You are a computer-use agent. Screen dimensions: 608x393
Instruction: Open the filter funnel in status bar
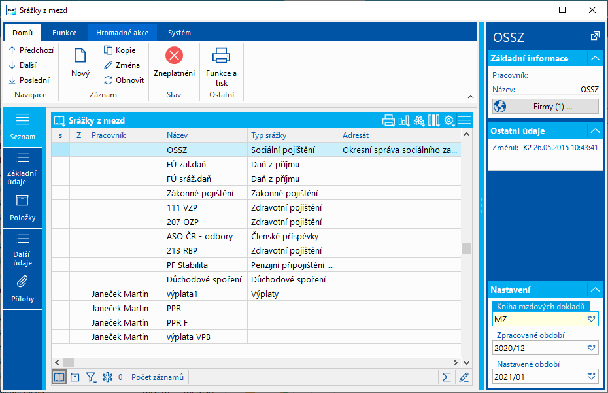tap(91, 377)
